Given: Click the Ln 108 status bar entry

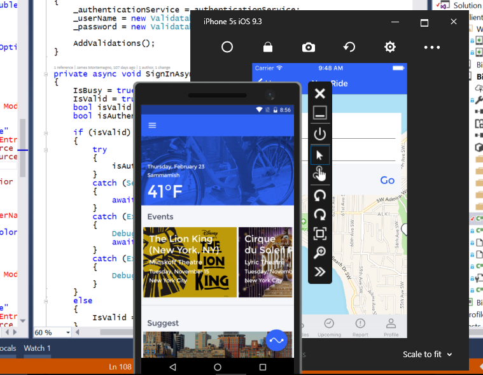Looking at the screenshot, I should tap(120, 367).
